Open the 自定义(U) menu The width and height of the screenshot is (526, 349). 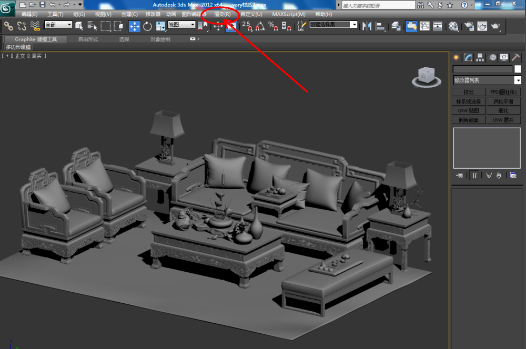pyautogui.click(x=251, y=14)
